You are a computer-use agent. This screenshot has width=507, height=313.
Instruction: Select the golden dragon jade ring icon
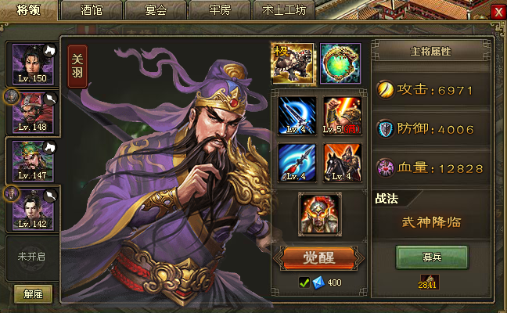click(x=340, y=64)
